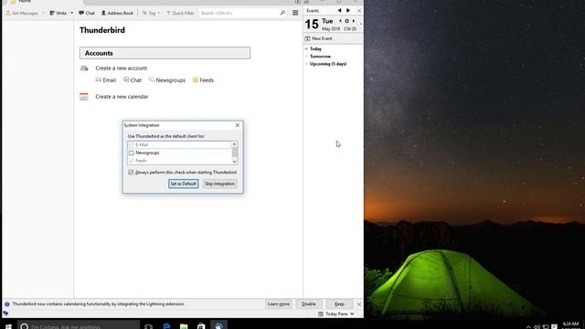This screenshot has height=329, width=585.
Task: Click Learn more about Lightning
Action: (x=278, y=304)
